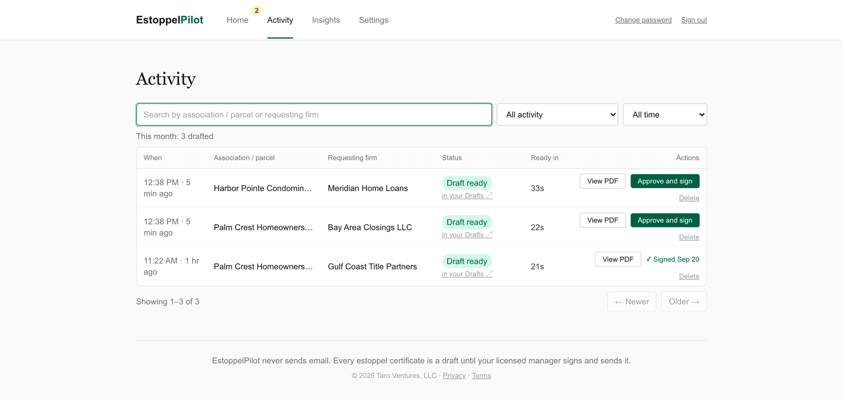
Task: Delete the Gulf Coast Title Partners entry
Action: pyautogui.click(x=689, y=276)
